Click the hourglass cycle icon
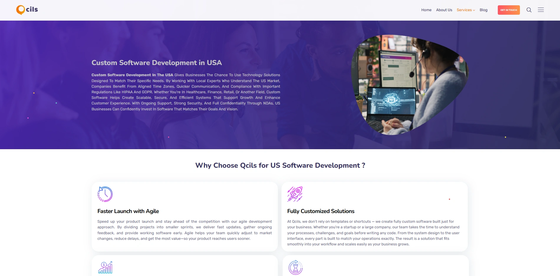Viewport: 560px width, 276px height. (x=295, y=267)
